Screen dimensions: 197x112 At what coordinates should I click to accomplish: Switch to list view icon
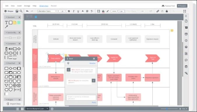click(18, 109)
